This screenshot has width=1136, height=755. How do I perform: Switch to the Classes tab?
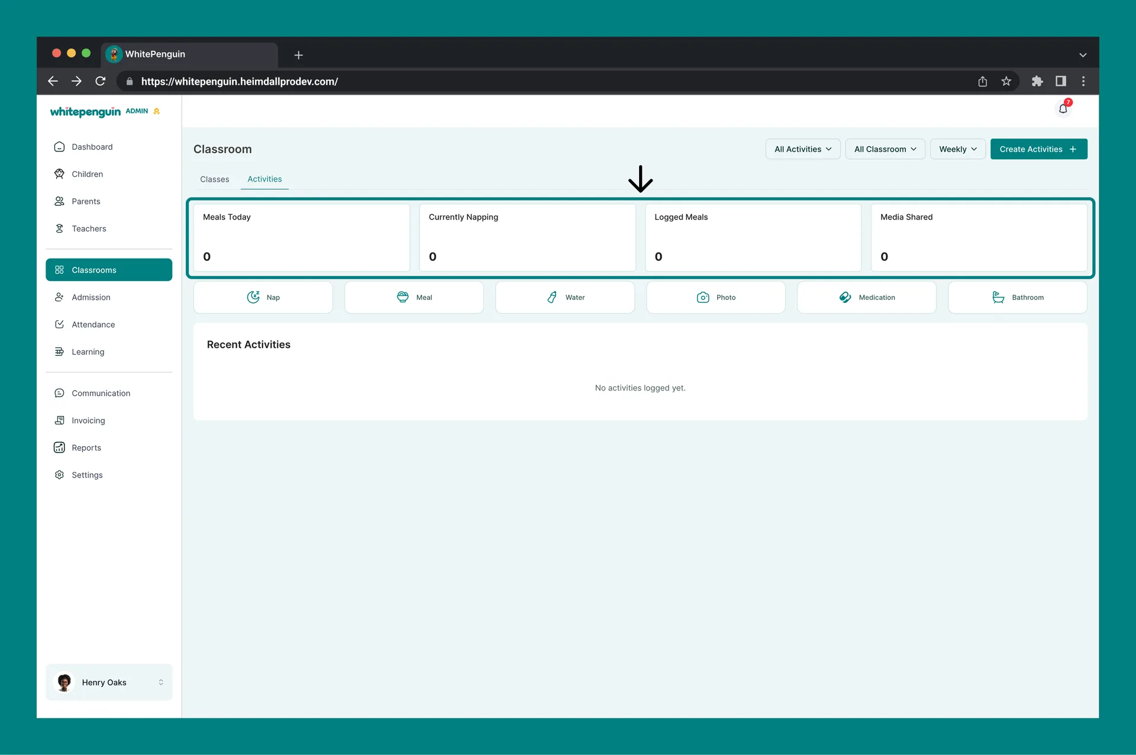pos(214,179)
